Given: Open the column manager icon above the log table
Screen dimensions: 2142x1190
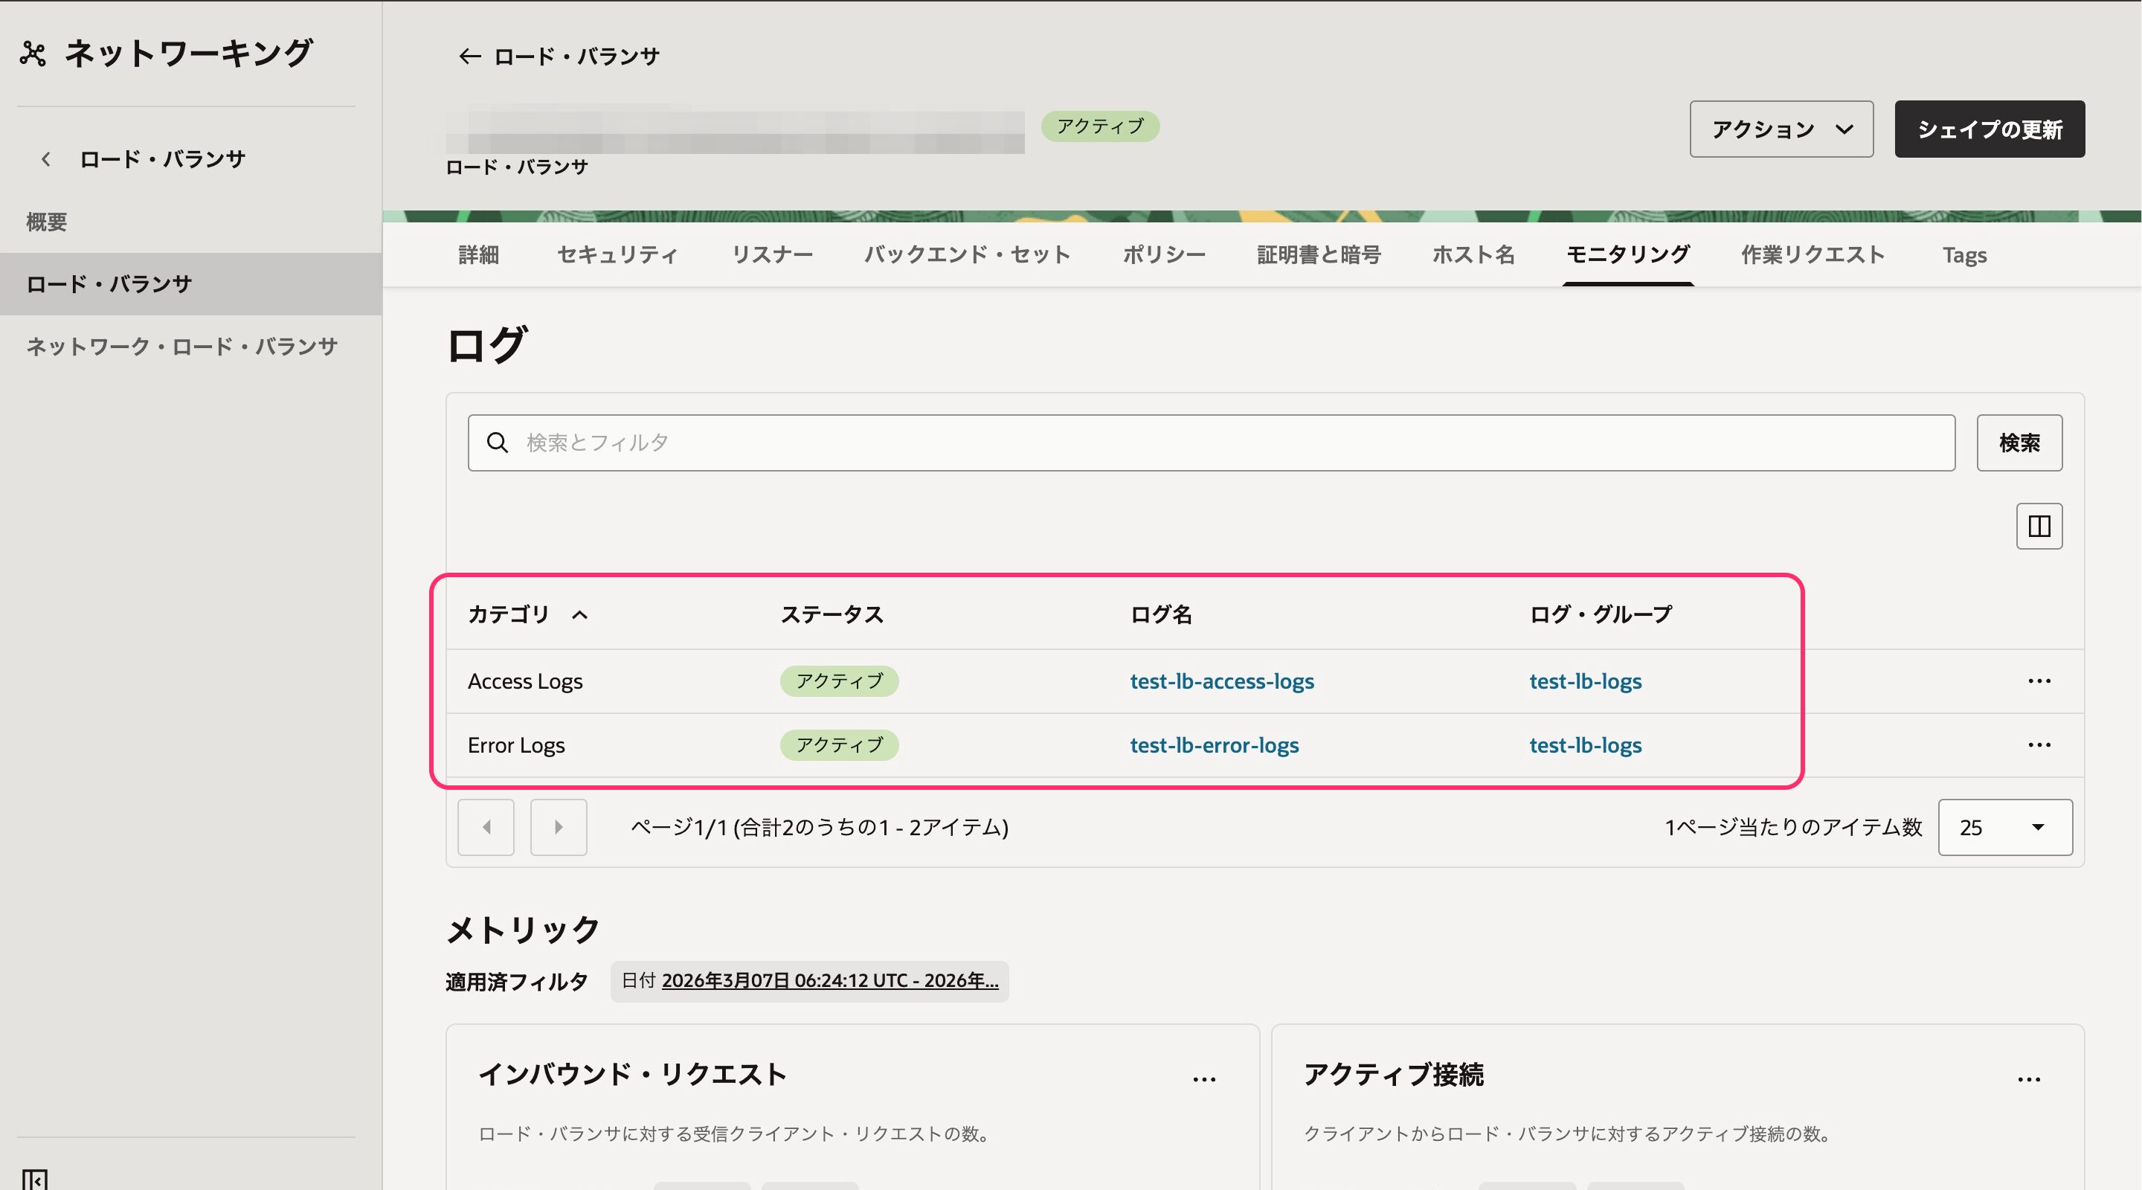Looking at the screenshot, I should tap(2039, 526).
